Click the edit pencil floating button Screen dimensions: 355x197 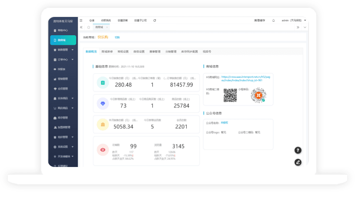tap(298, 162)
